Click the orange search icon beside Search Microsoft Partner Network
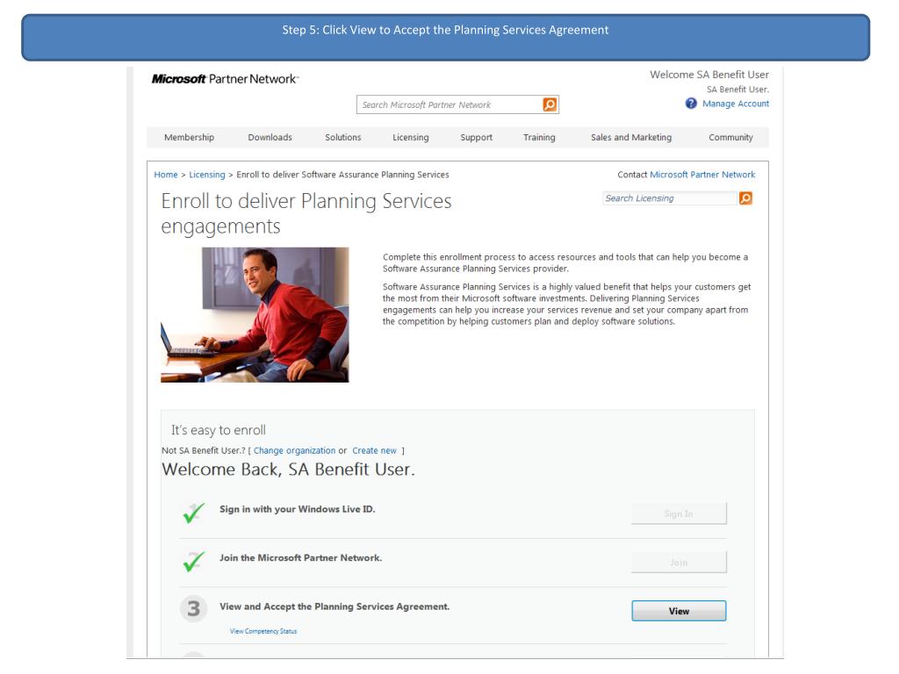 (x=550, y=104)
